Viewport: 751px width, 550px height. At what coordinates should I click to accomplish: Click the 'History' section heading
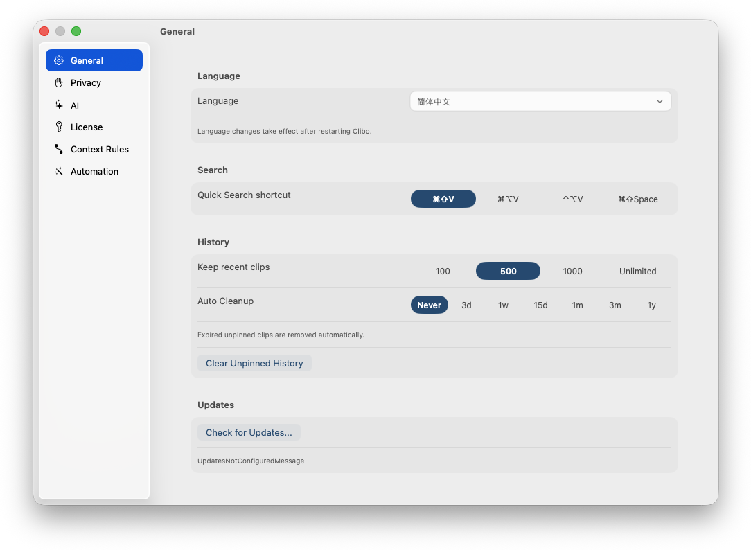click(x=213, y=242)
